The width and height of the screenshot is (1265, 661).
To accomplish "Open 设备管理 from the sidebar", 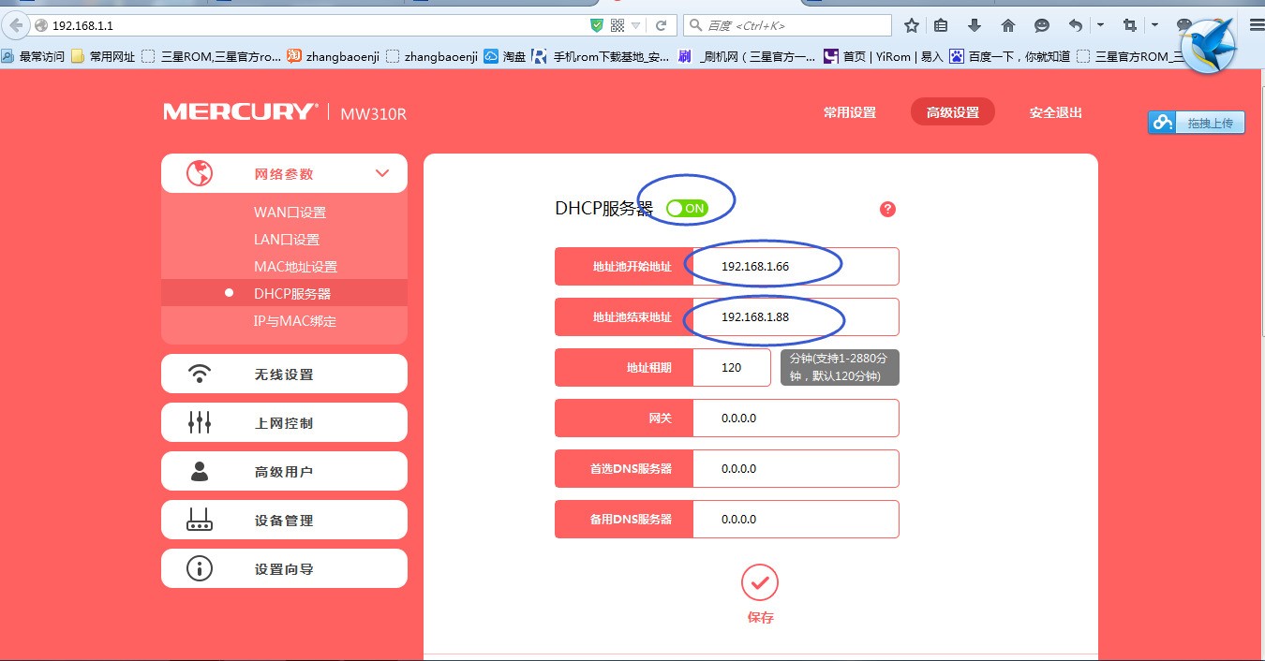I will 284,520.
